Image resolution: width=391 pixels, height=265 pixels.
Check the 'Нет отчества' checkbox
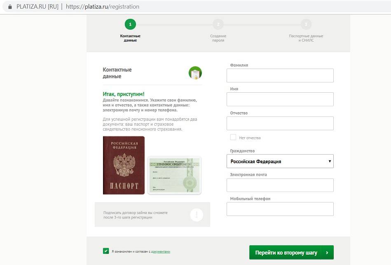tap(233, 137)
